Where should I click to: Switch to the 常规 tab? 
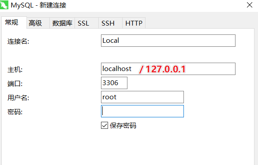tap(14, 22)
